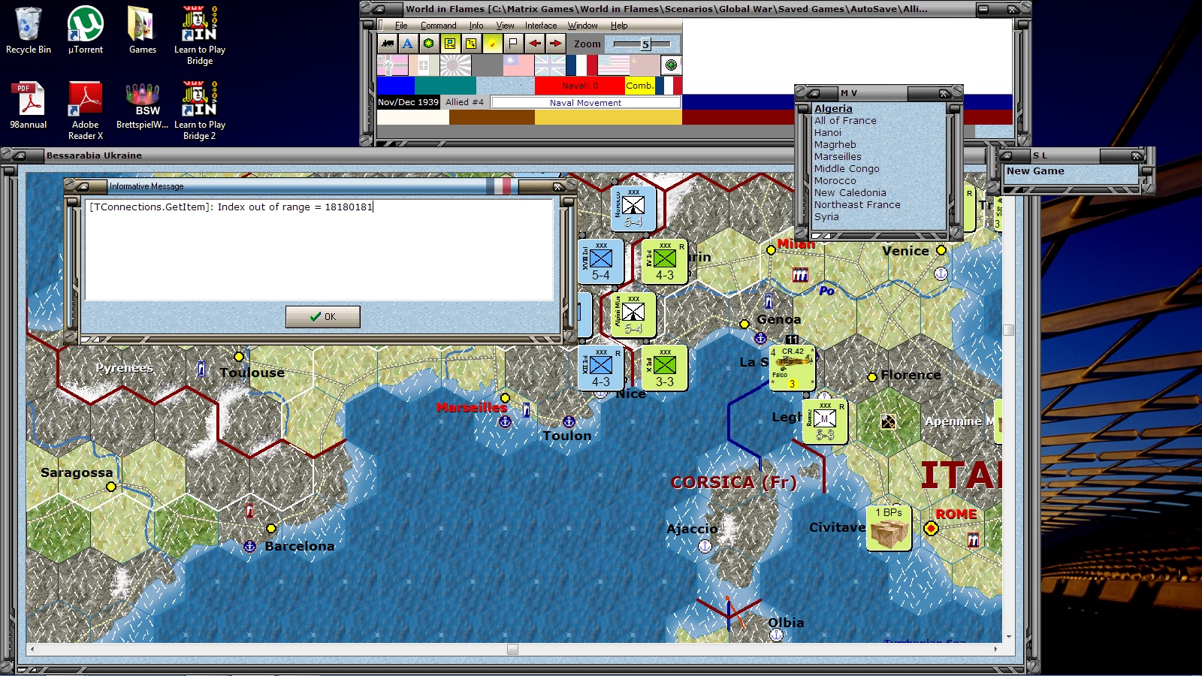This screenshot has width=1202, height=676.
Task: Select the XVIII Inf 5-4 unit
Action: (600, 261)
